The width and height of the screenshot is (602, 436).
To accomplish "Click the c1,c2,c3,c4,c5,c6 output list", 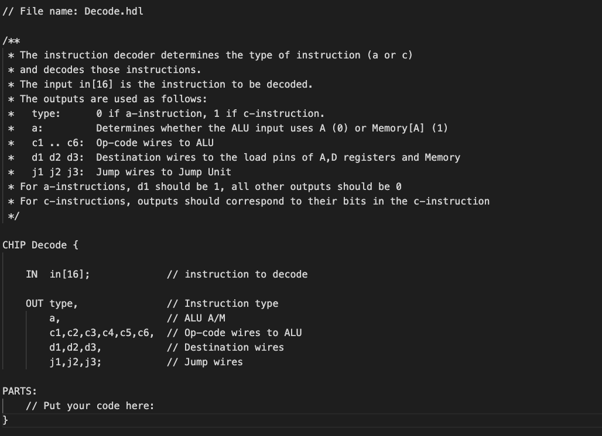I will (102, 333).
